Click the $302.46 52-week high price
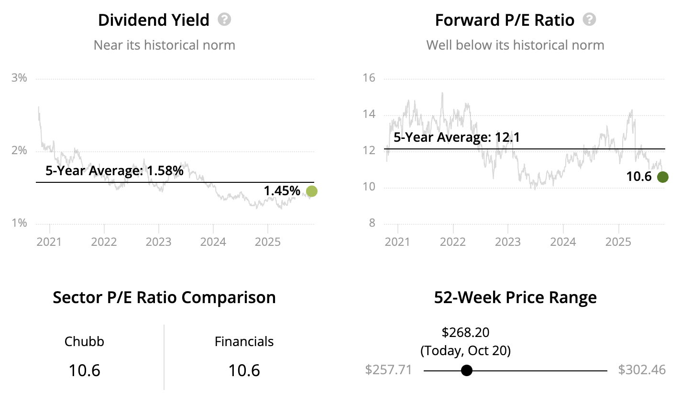Screen dimensions: 681x400 (641, 370)
